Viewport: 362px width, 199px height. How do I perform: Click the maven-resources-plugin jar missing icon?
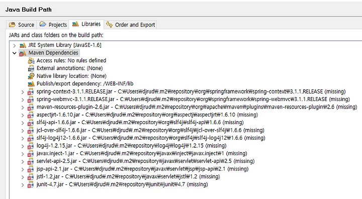tap(31, 108)
